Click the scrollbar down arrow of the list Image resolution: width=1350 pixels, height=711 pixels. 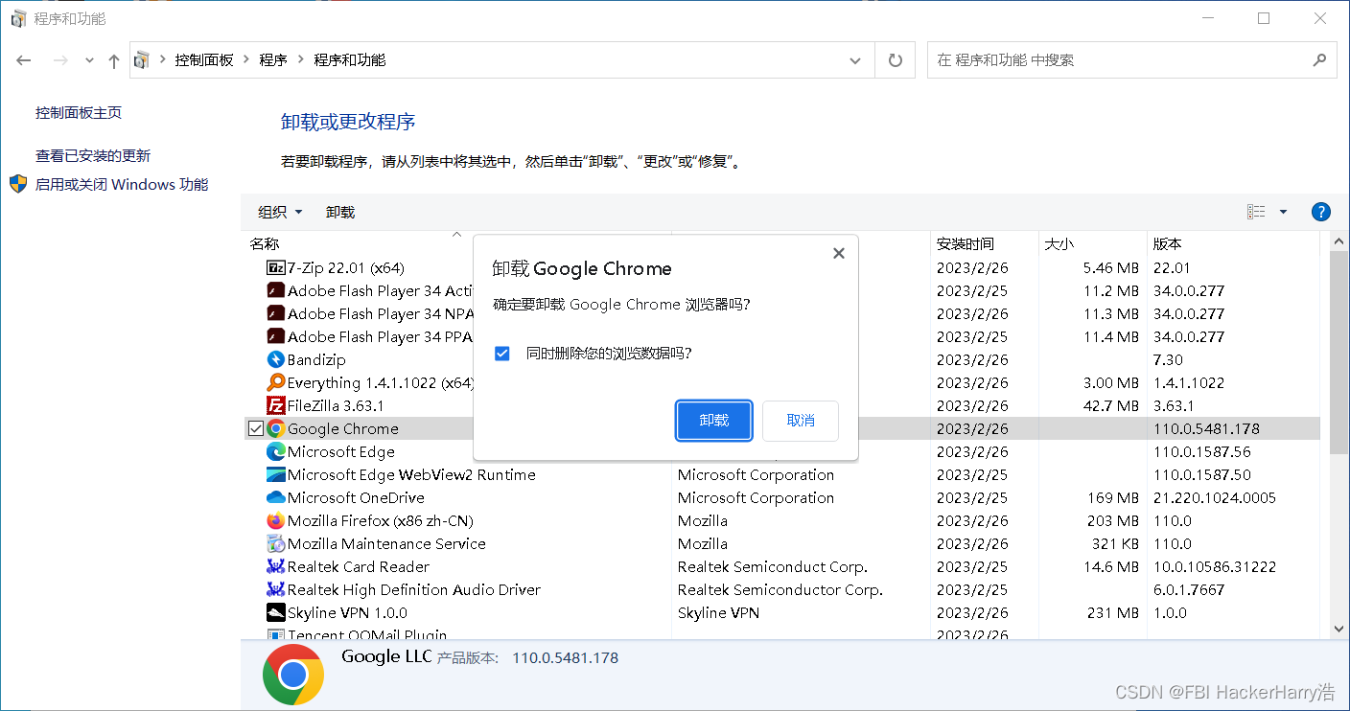[x=1340, y=629]
